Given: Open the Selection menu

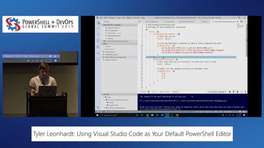Looking at the screenshot, I should coord(112,18).
